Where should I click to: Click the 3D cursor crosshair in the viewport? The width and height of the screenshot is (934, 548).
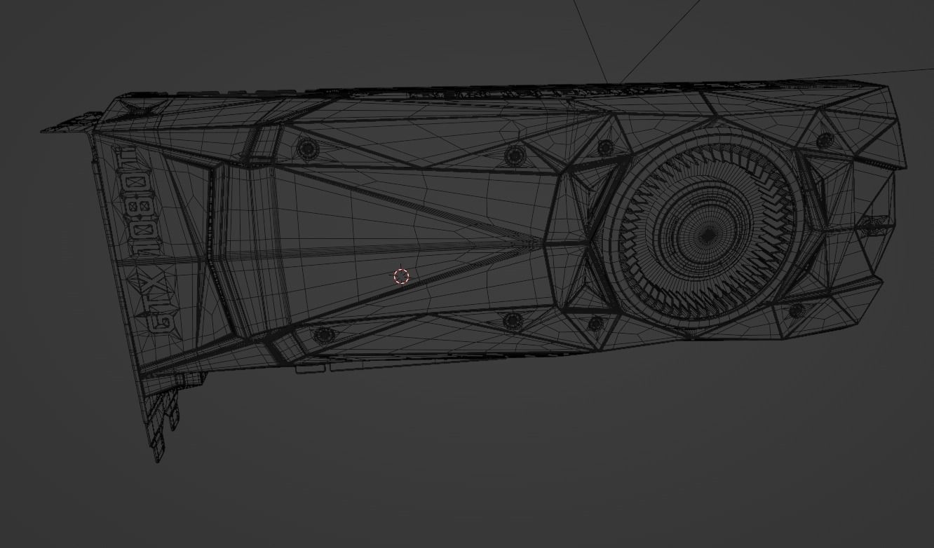pos(401,276)
